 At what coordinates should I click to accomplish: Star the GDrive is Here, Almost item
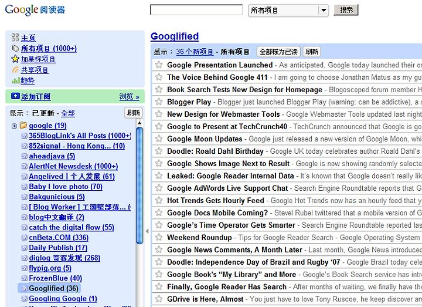(x=159, y=299)
